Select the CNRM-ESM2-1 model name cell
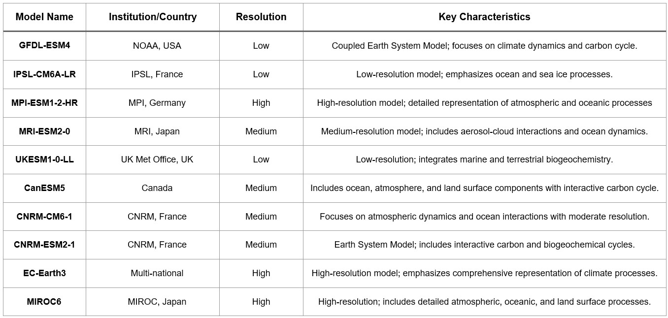This screenshot has width=668, height=318. point(44,245)
